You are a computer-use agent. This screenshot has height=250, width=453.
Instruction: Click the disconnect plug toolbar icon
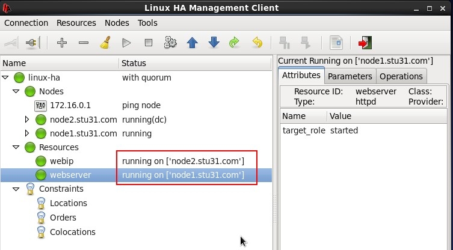click(x=33, y=43)
